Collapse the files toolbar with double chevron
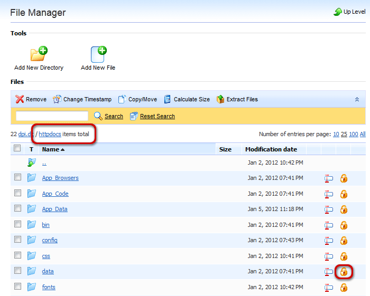Screen dimensions: 370x296 [357, 99]
